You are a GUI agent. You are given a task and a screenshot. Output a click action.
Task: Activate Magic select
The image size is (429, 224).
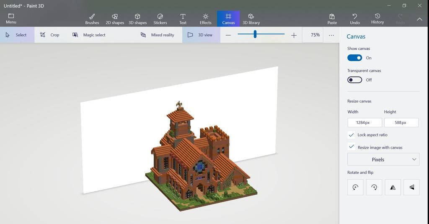click(89, 35)
